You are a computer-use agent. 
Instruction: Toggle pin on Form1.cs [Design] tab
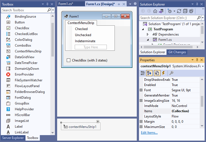(x=119, y=4)
